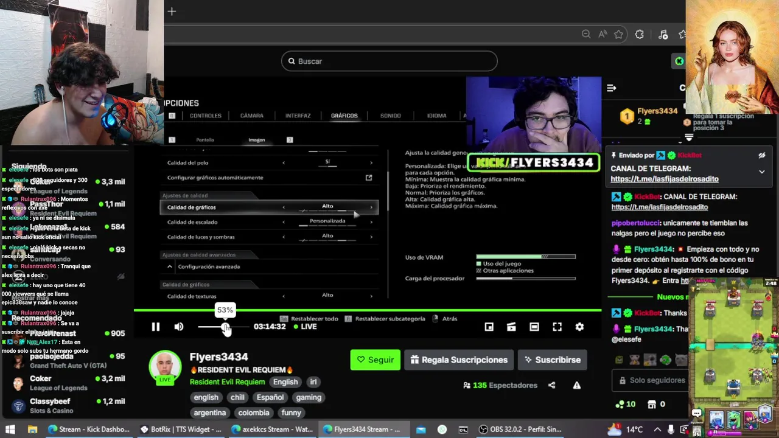Click Regala Suscripciones button

[459, 360]
